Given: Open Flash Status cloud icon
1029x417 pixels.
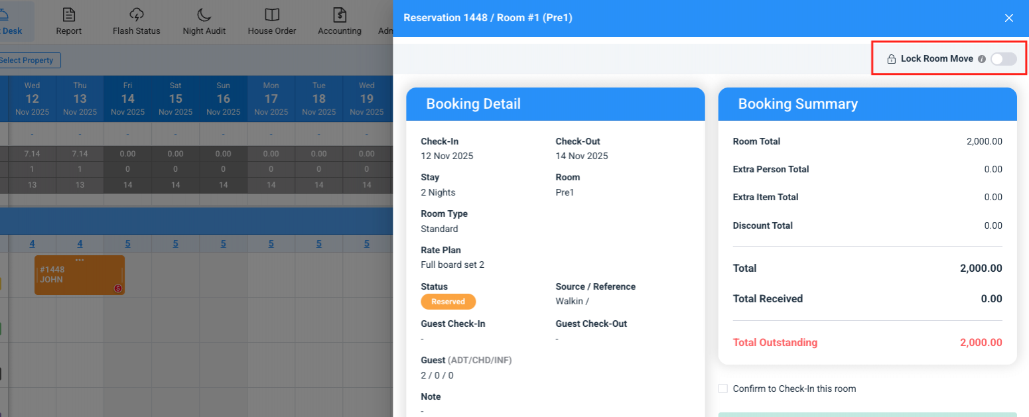Looking at the screenshot, I should tap(137, 15).
